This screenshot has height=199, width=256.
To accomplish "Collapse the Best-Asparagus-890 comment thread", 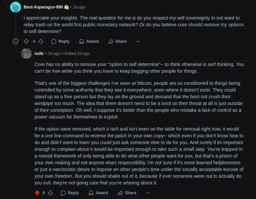I will (15, 42).
